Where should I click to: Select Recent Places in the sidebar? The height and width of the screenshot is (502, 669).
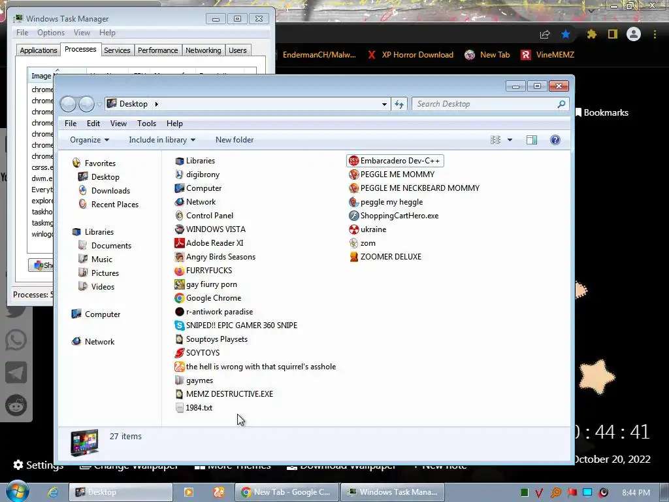[115, 205]
